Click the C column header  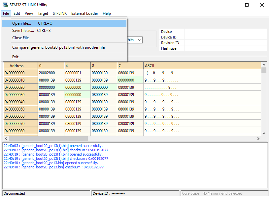(x=130, y=66)
